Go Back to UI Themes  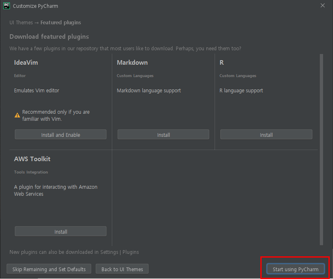point(122,269)
